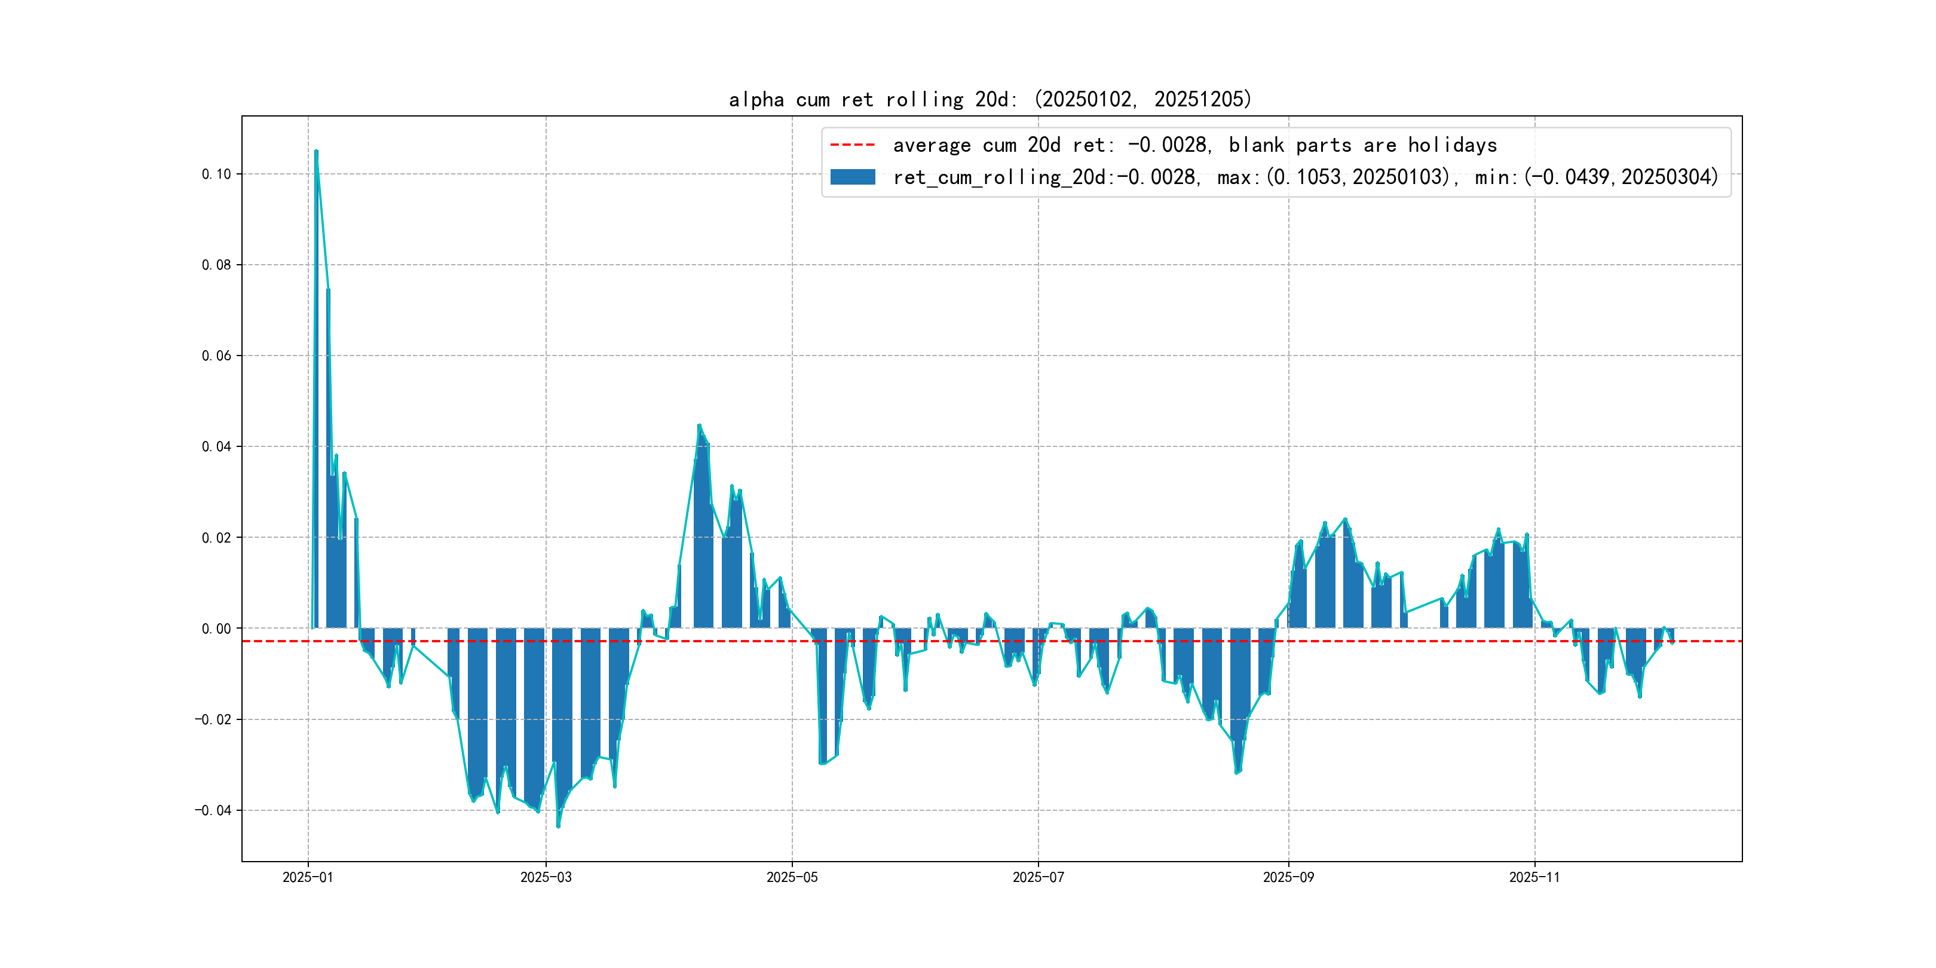The image size is (1936, 968).
Task: Click the blue legend bar swatch
Action: tap(852, 177)
